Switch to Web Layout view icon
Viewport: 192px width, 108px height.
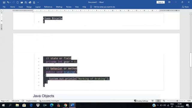pos(164,101)
